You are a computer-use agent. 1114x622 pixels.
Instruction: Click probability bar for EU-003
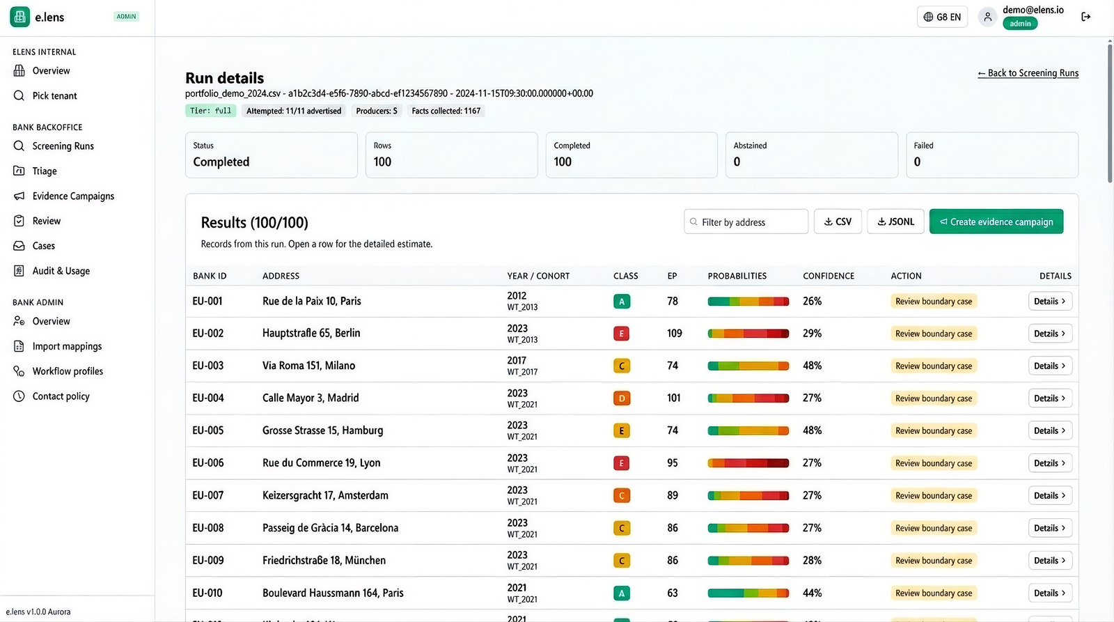click(748, 366)
